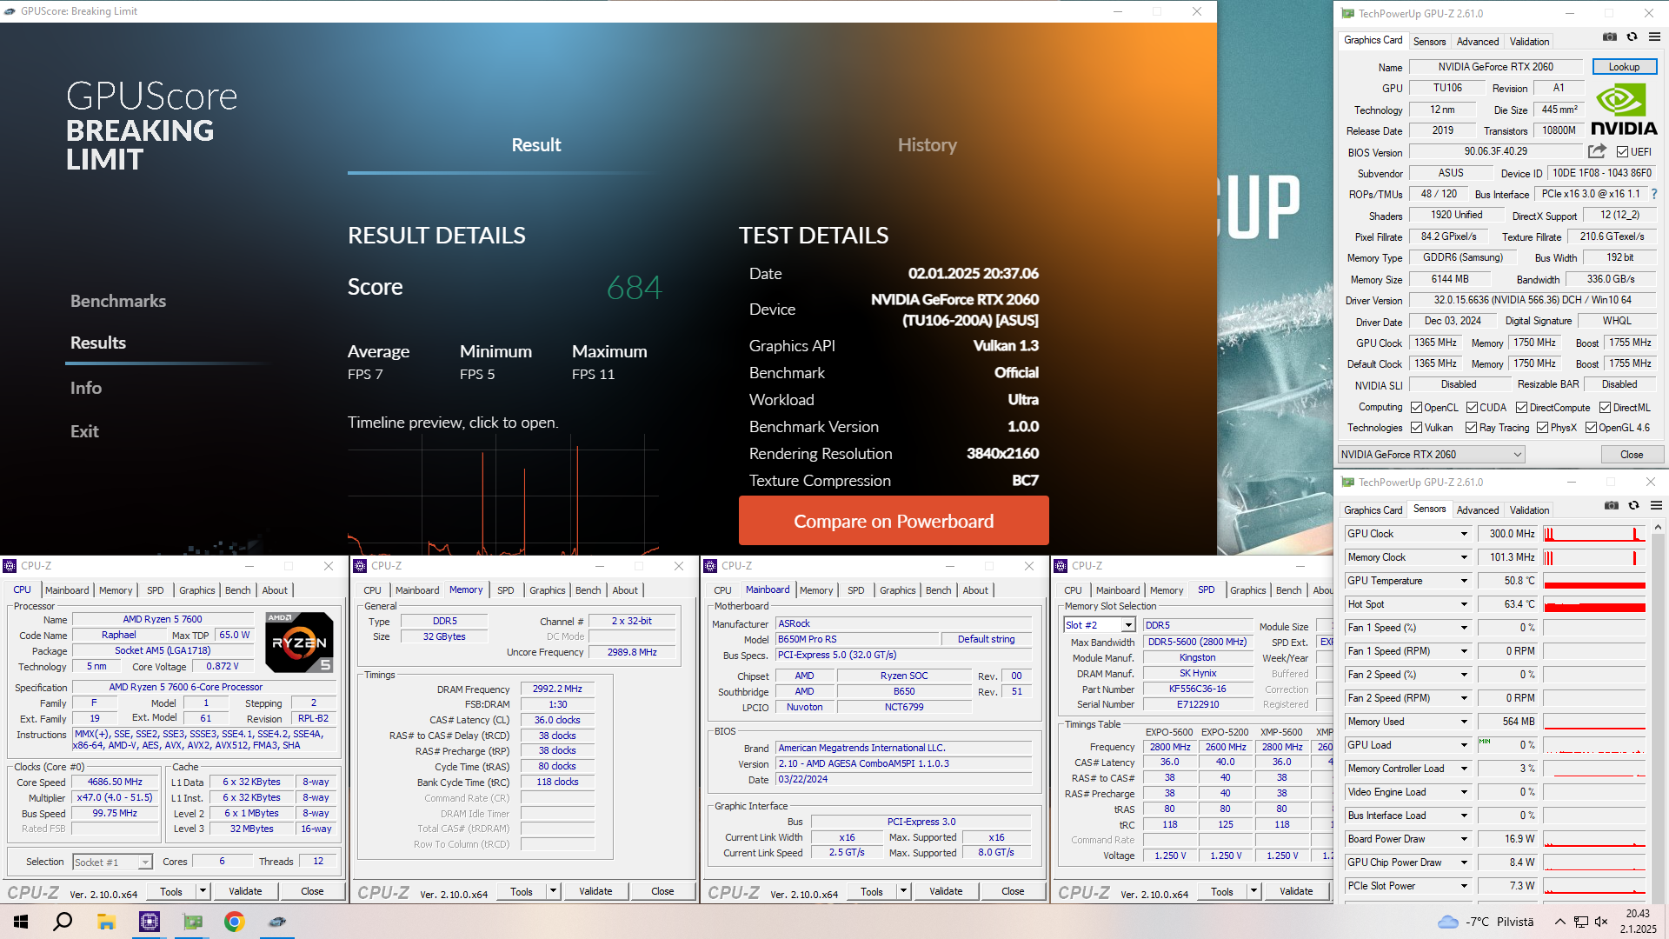Click the network icon in system tray
Viewport: 1669px width, 939px height.
click(x=1580, y=922)
